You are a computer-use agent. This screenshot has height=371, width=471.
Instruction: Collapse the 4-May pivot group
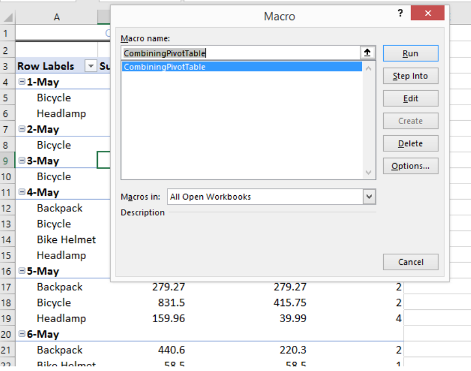(x=22, y=192)
